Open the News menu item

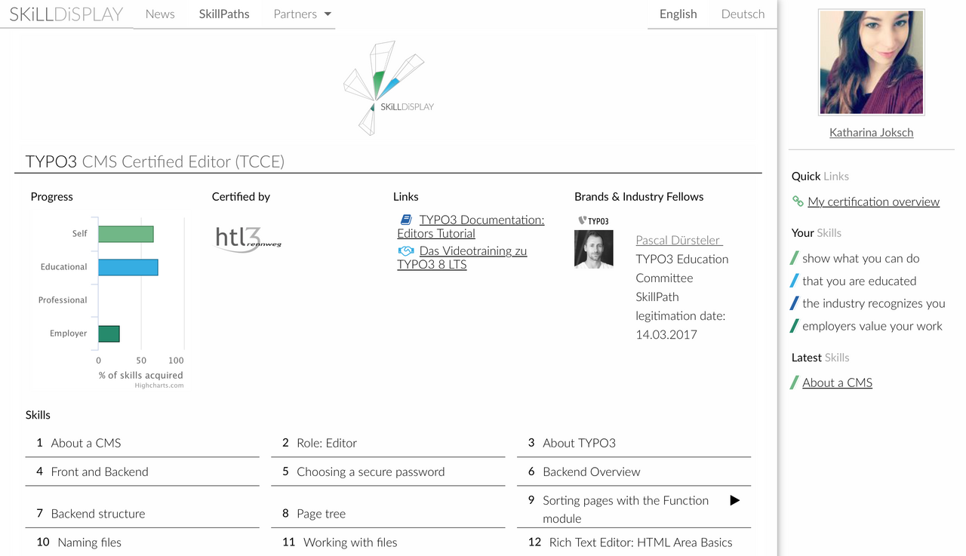(x=160, y=14)
